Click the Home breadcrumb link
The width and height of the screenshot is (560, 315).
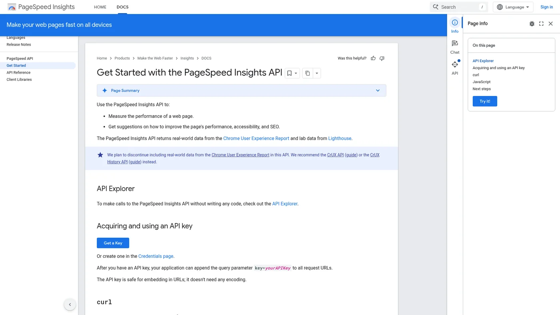102,58
